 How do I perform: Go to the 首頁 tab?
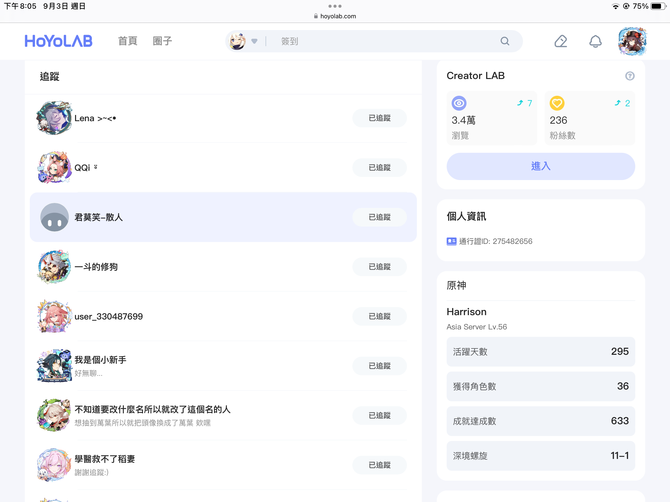(x=127, y=41)
